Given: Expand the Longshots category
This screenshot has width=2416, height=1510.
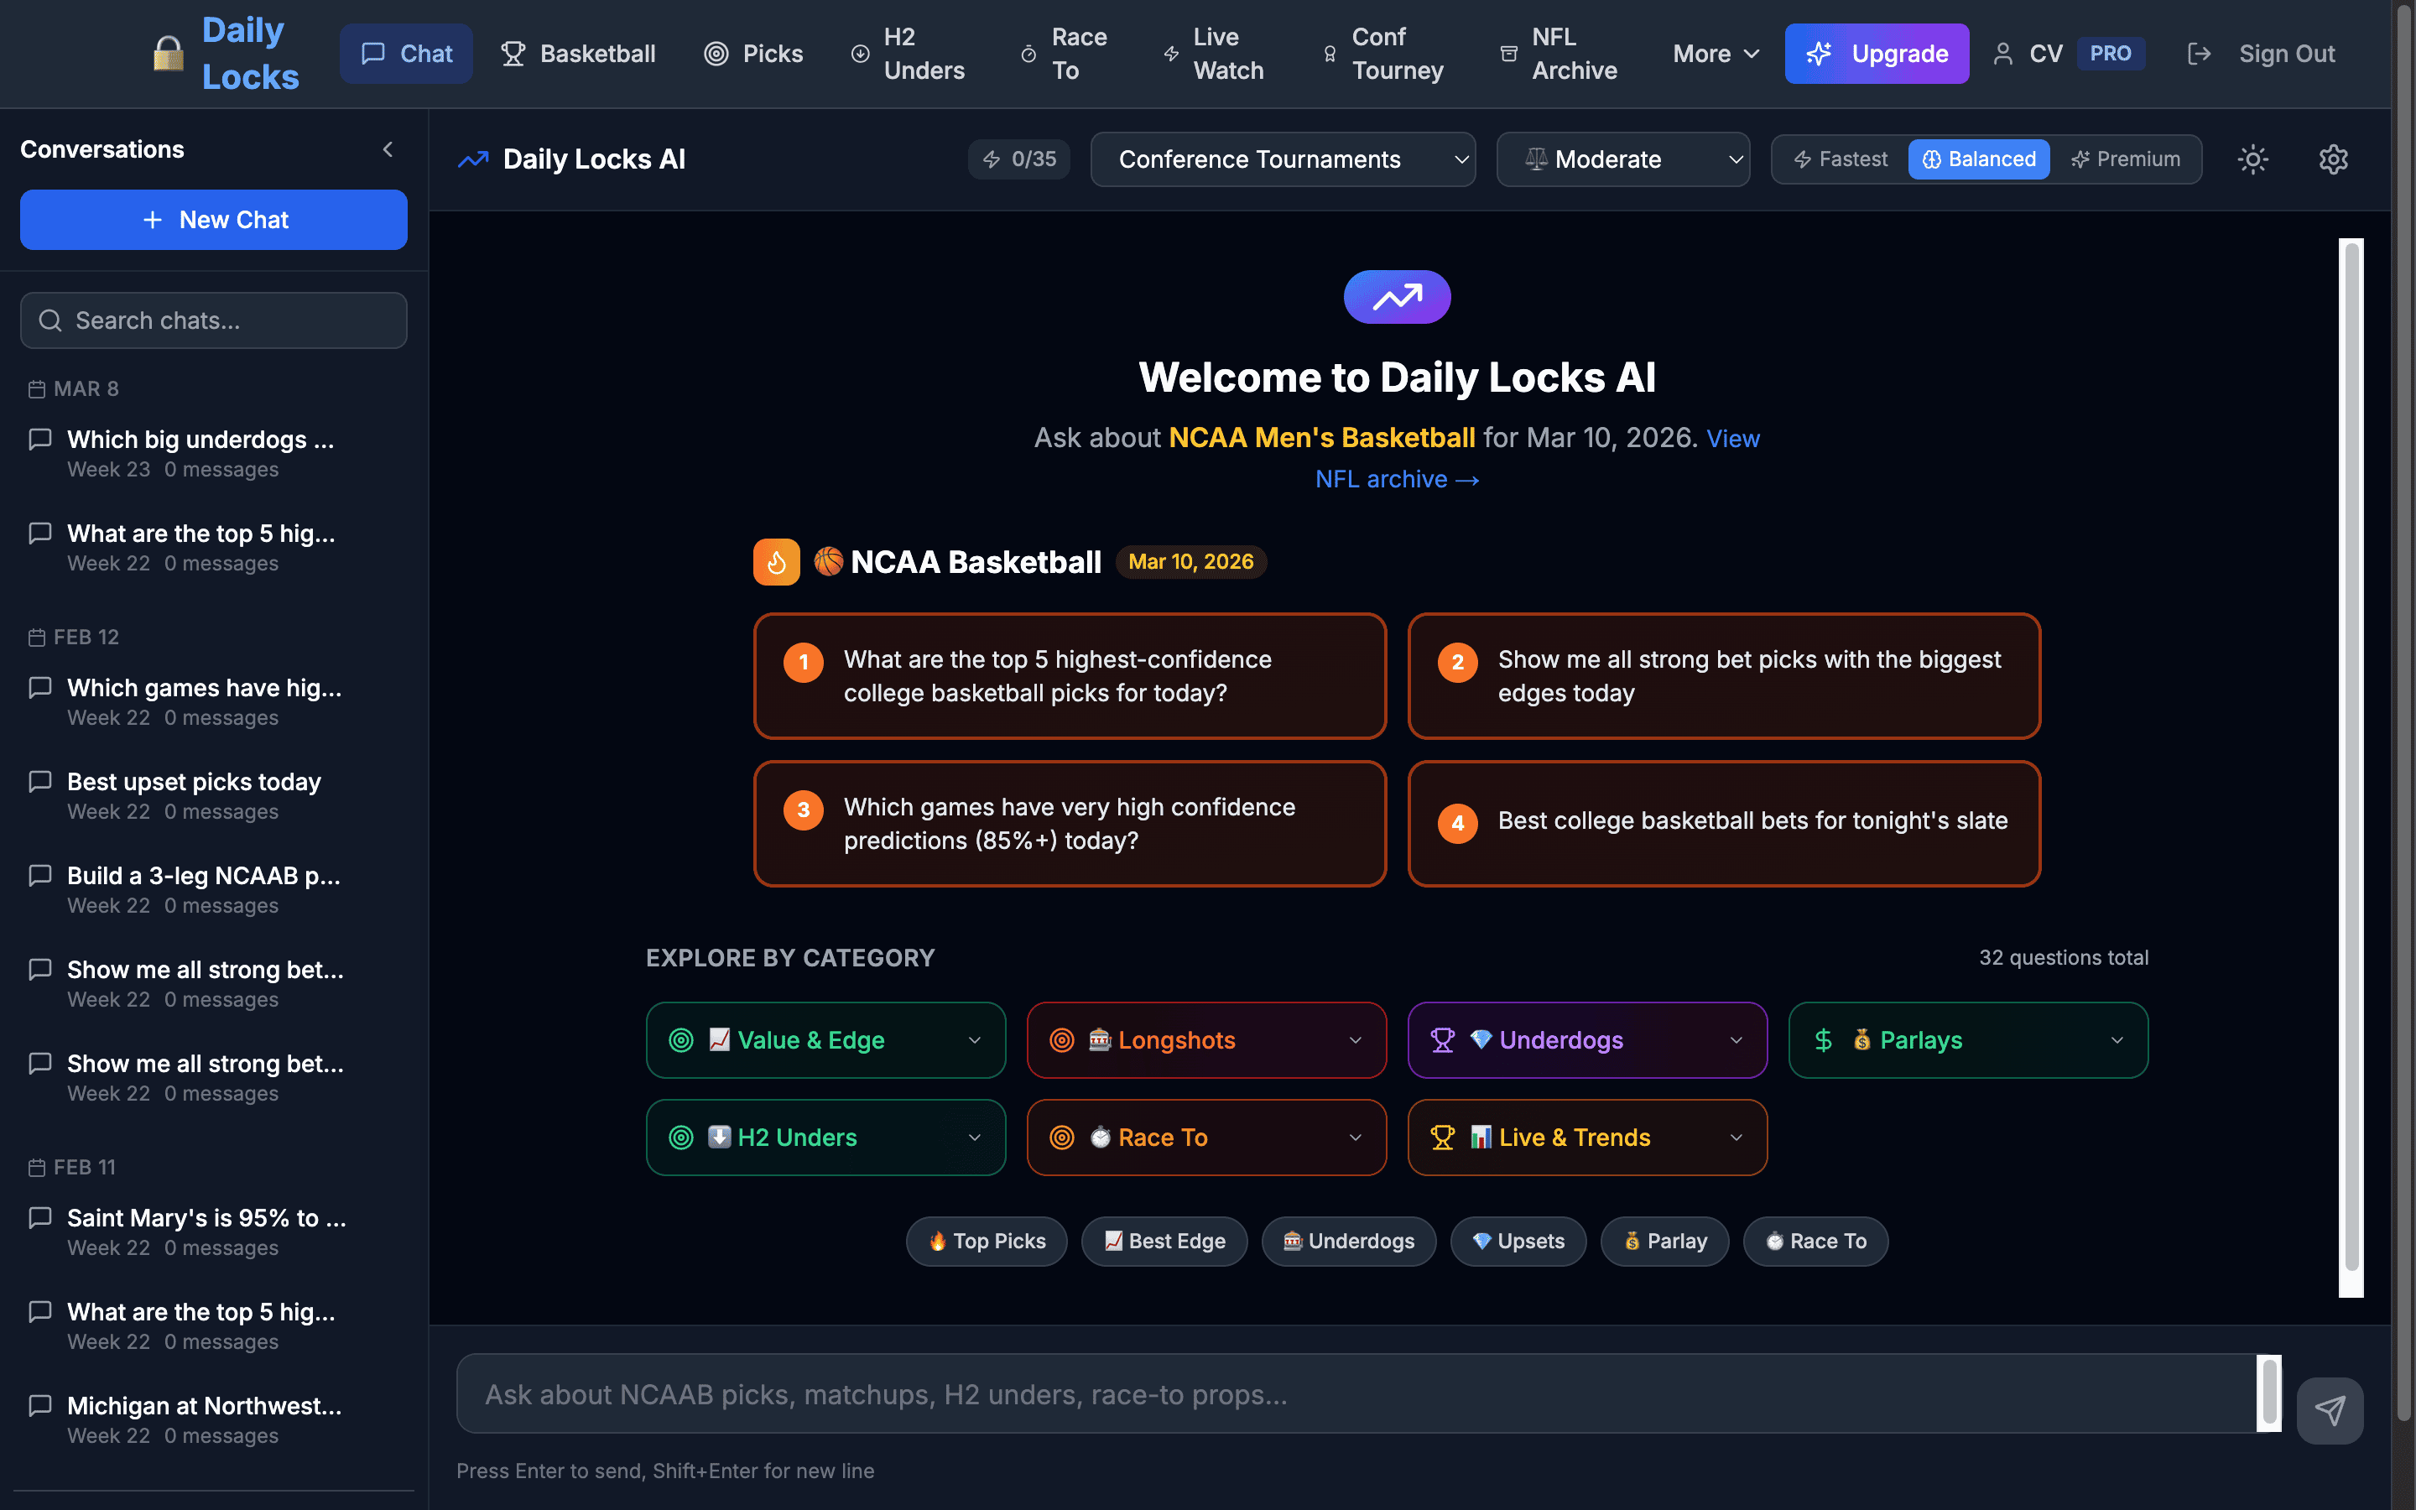Looking at the screenshot, I should (x=1206, y=1040).
